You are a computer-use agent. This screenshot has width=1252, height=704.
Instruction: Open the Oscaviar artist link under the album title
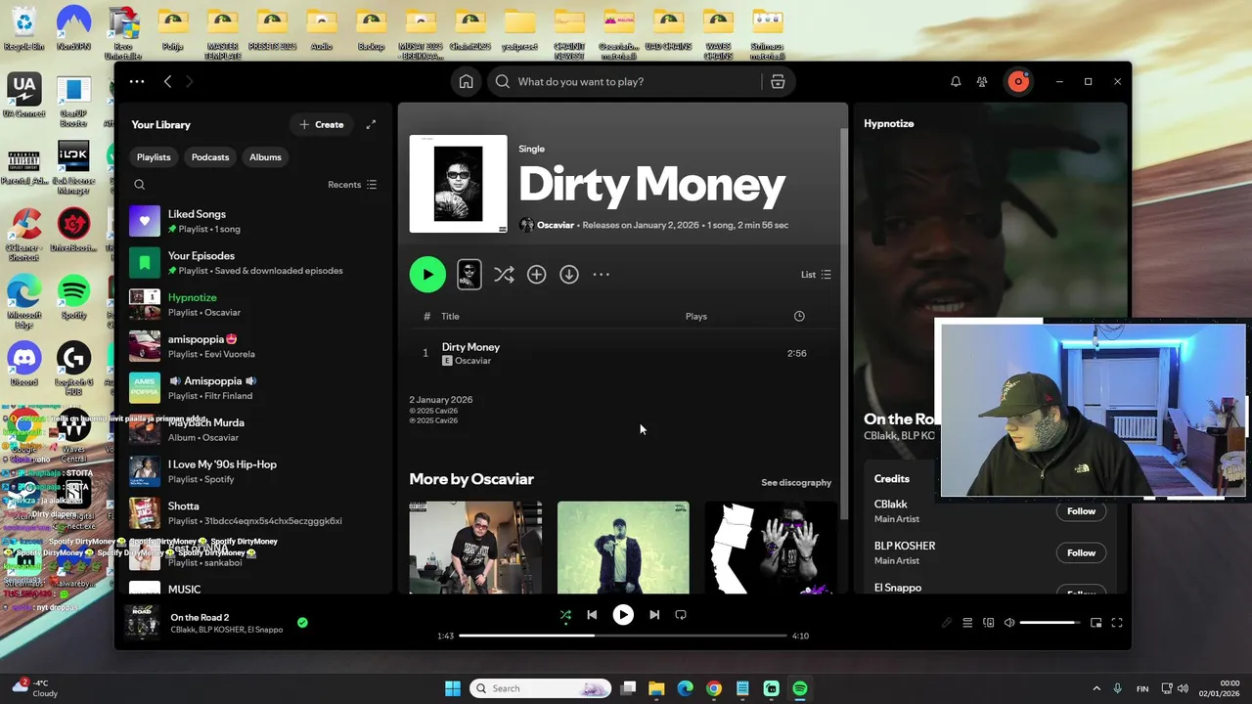pos(556,225)
